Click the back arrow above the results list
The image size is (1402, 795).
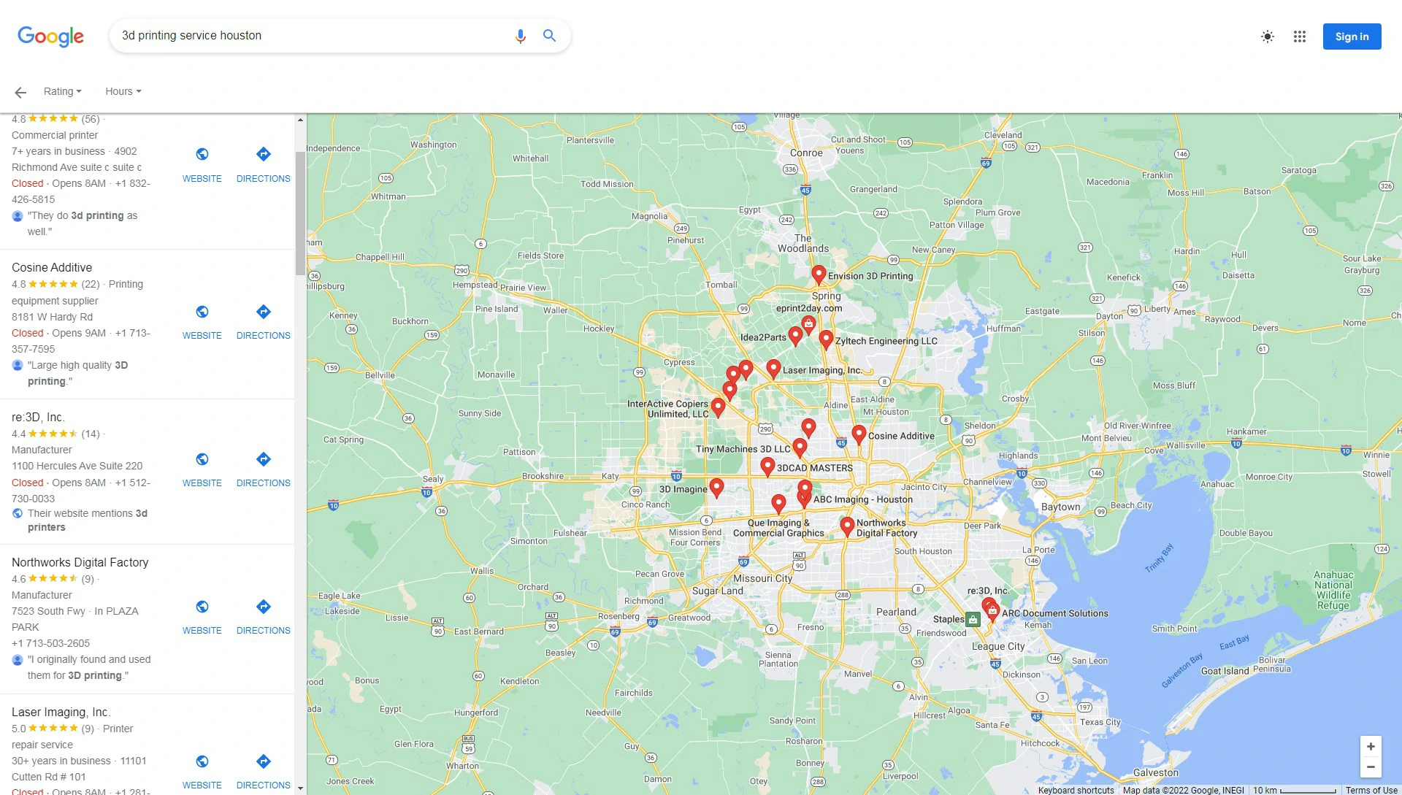click(x=20, y=91)
